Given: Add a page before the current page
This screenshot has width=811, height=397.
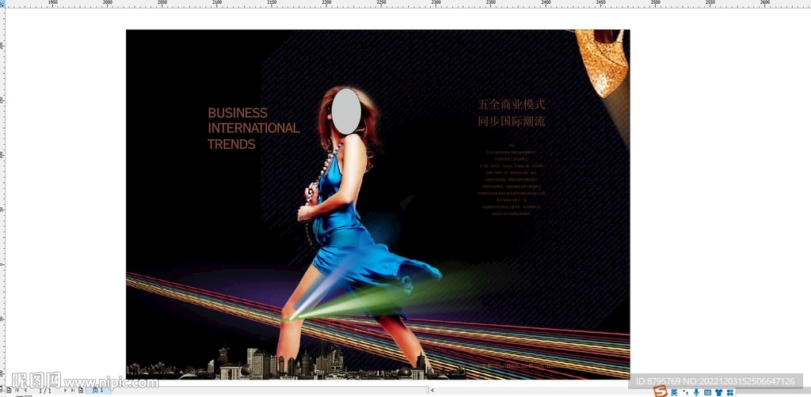Looking at the screenshot, I should pos(9,391).
